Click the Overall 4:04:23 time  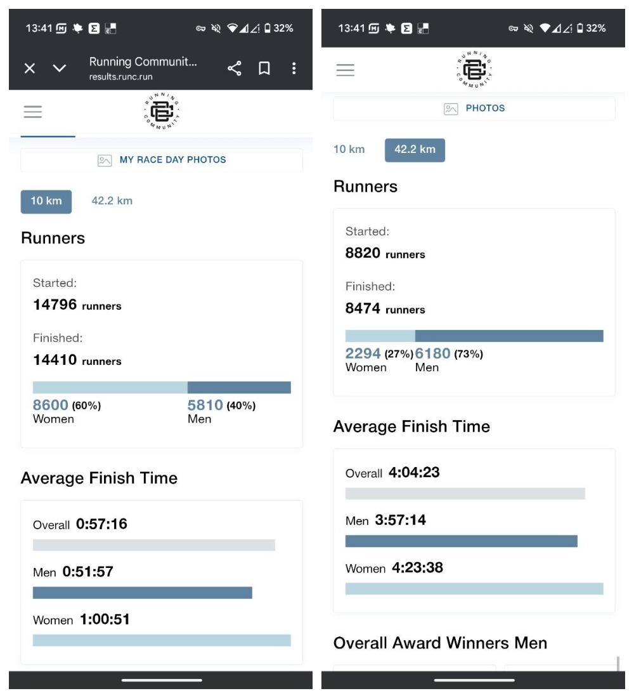414,472
